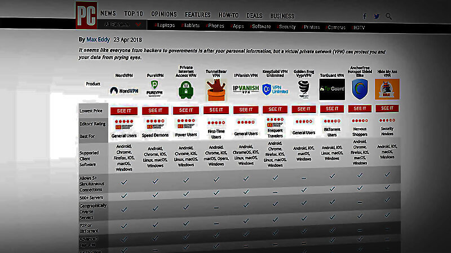This screenshot has width=451, height=253.
Task: Click See It for Private Internet Access
Action: (186, 110)
